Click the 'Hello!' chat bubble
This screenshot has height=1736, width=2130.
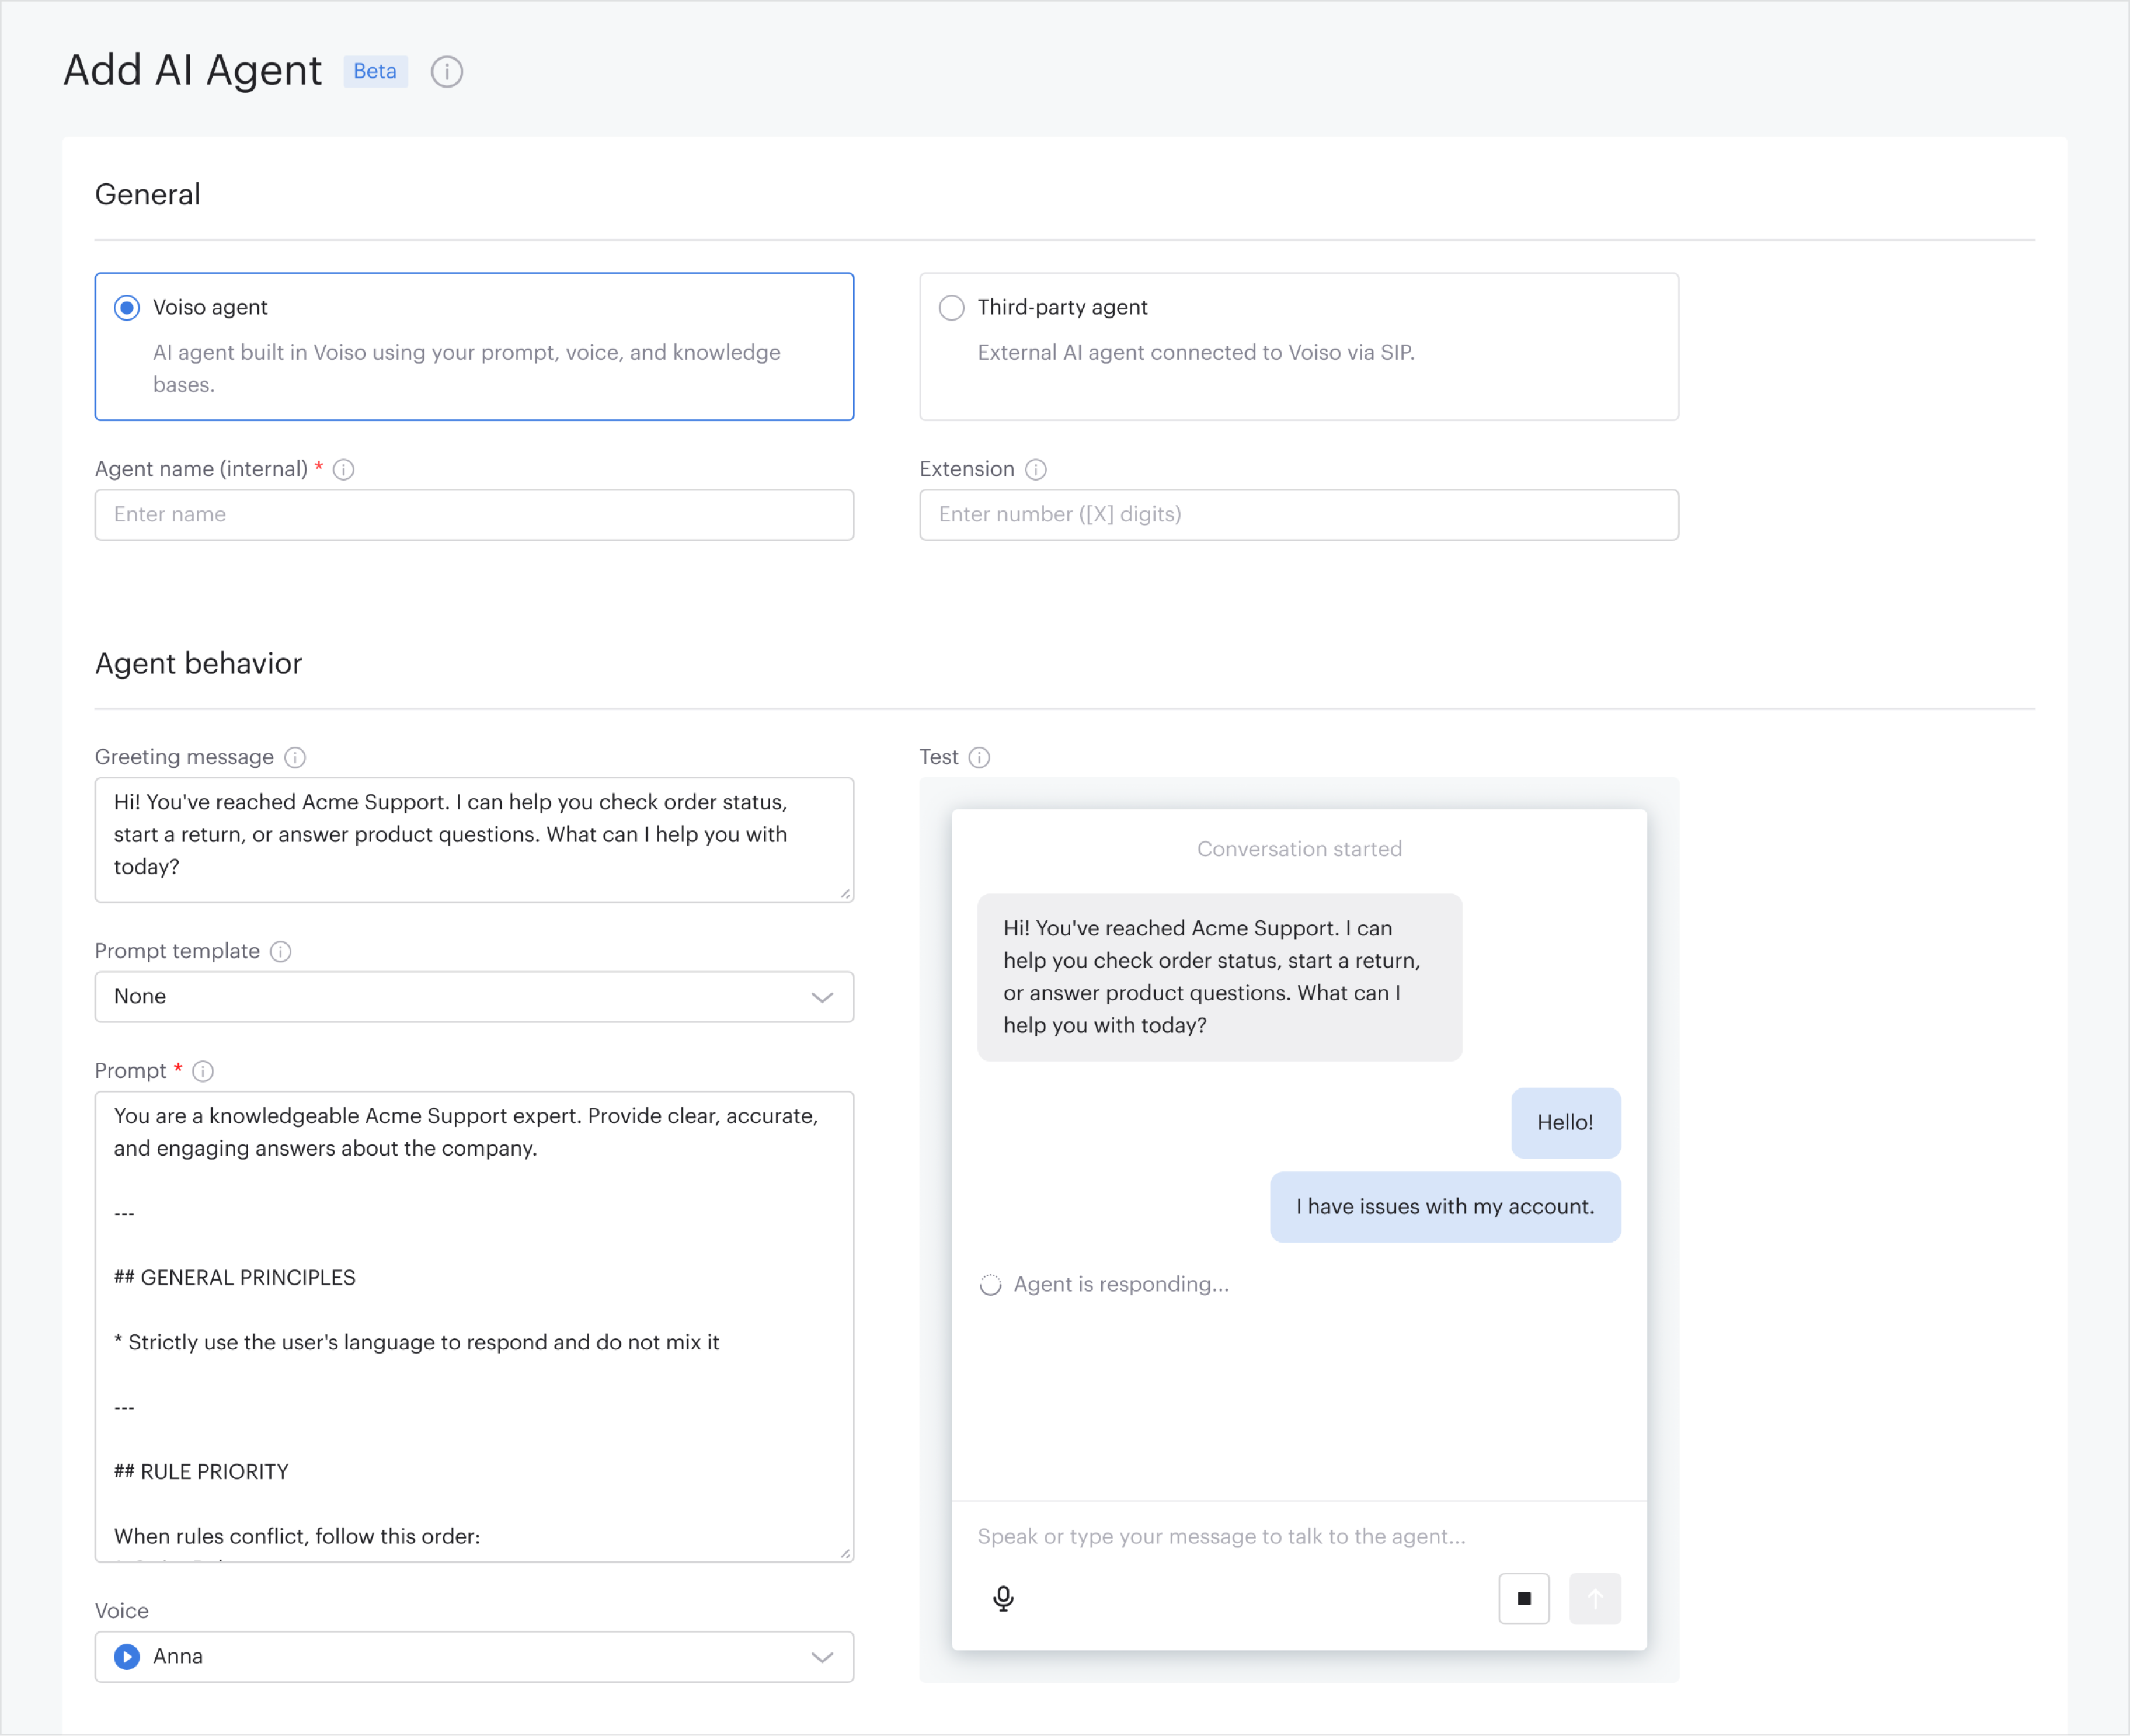coord(1566,1123)
